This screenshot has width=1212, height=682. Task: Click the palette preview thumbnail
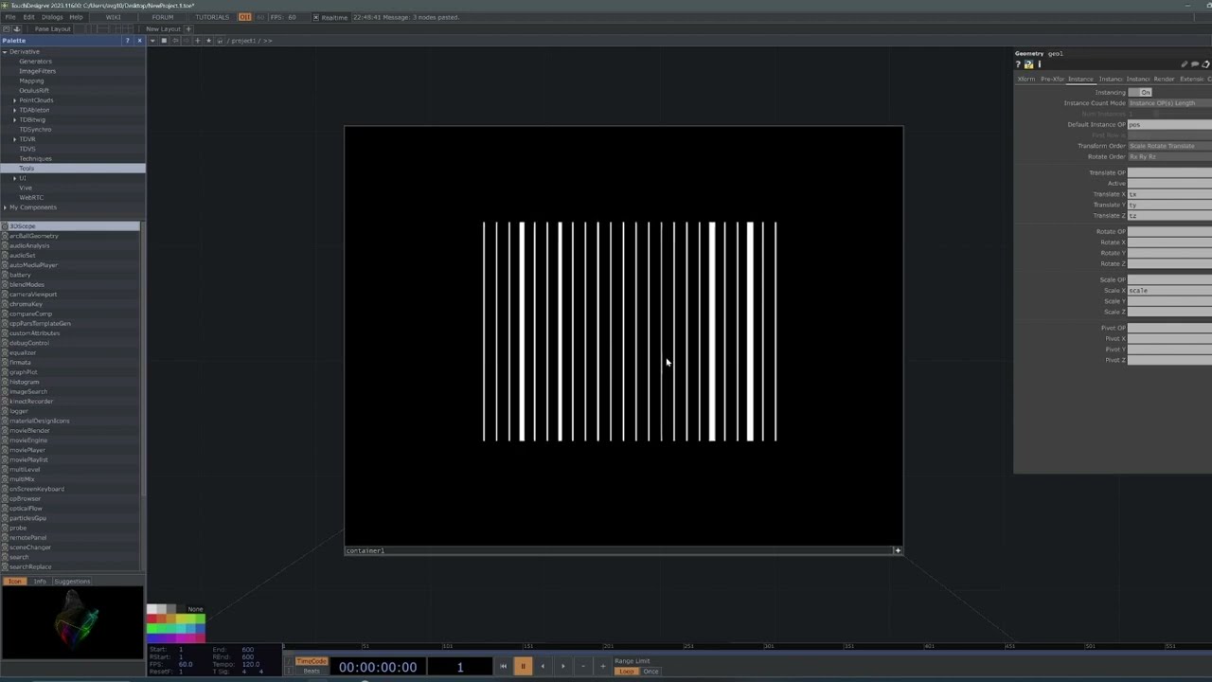coord(72,622)
